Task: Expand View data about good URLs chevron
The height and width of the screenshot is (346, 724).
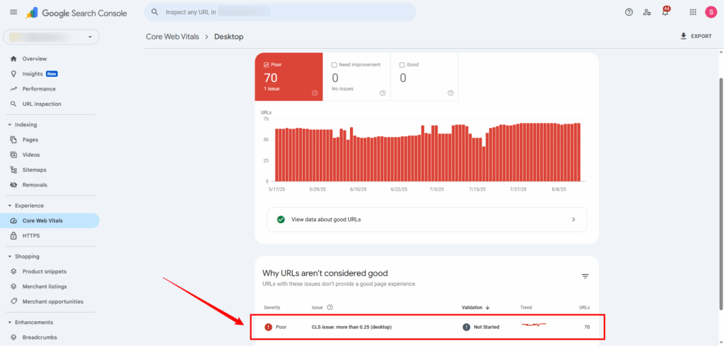Action: tap(573, 220)
